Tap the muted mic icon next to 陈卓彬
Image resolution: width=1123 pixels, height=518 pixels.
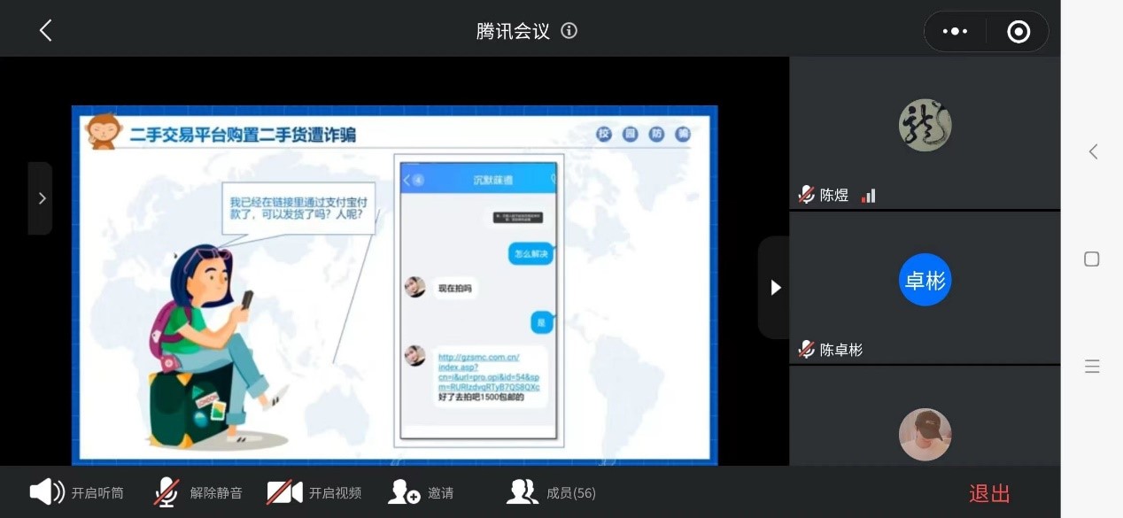806,349
